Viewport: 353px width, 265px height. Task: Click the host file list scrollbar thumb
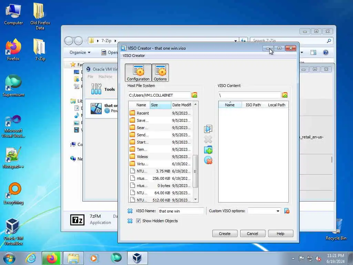pyautogui.click(x=195, y=171)
